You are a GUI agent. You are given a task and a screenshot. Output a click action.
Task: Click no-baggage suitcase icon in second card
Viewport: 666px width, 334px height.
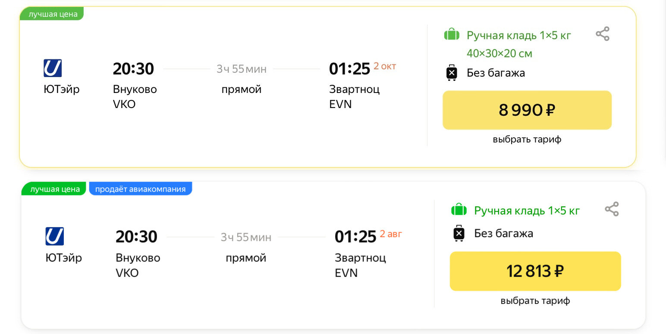(x=459, y=233)
